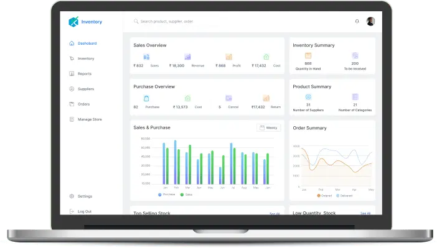Click the Order Summary heading
Image resolution: width=437 pixels, height=248 pixels.
click(x=309, y=128)
